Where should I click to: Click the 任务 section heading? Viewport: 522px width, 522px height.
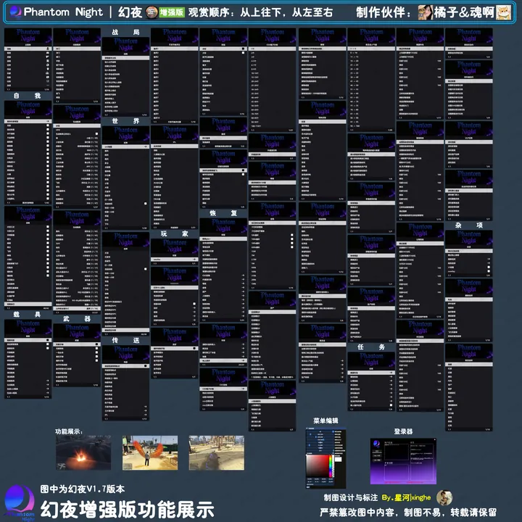[371, 347]
